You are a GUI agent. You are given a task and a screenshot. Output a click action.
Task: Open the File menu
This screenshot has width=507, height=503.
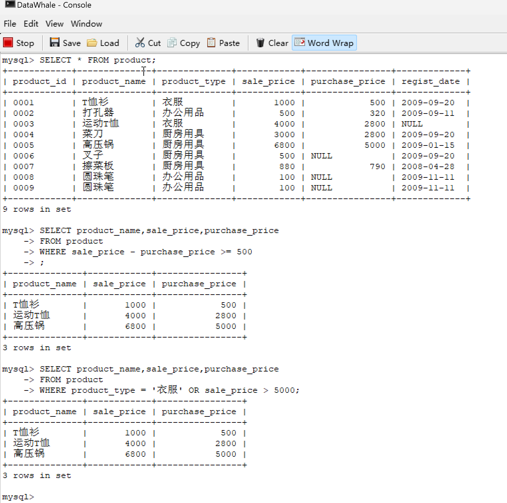pos(10,24)
